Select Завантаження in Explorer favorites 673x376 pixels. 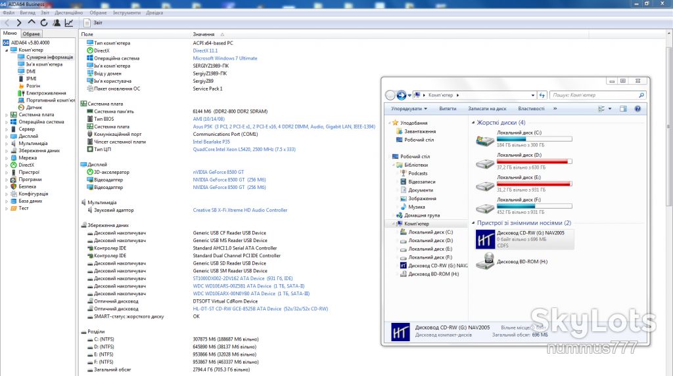click(x=420, y=132)
